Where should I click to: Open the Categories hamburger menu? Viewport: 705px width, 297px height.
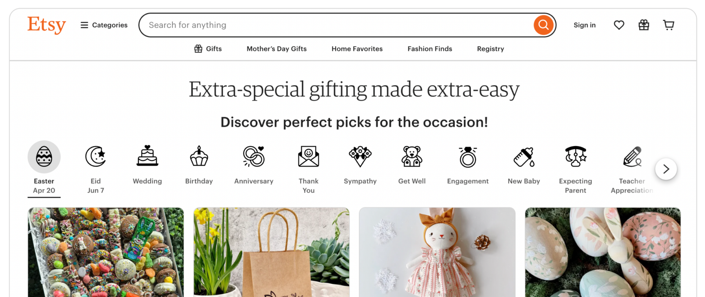pos(104,25)
